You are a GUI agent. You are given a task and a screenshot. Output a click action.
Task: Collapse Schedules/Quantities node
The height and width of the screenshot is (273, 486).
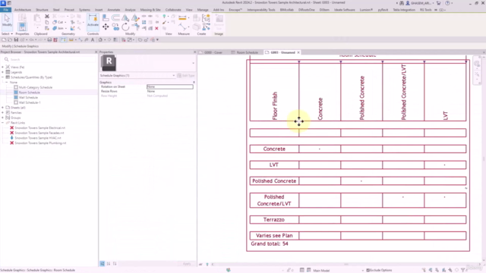click(x=3, y=77)
